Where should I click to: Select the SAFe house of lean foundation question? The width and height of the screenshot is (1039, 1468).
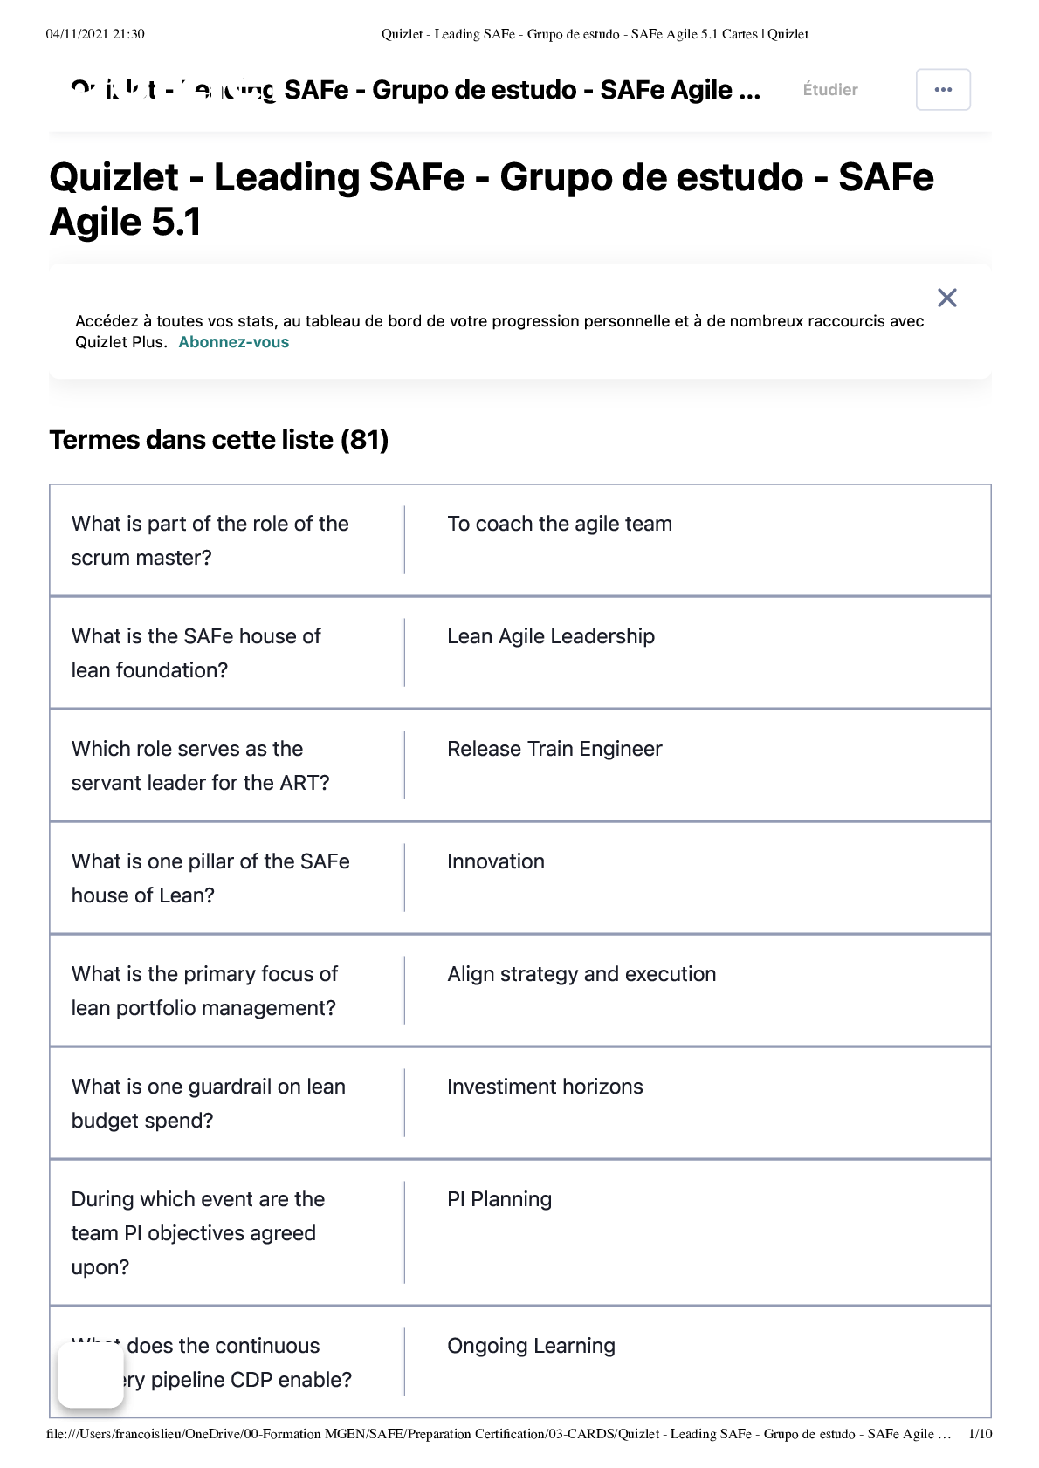click(x=196, y=653)
